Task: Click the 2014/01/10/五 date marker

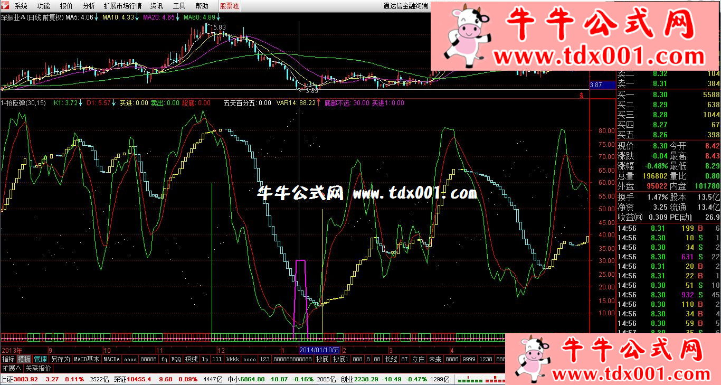Action: (320, 350)
